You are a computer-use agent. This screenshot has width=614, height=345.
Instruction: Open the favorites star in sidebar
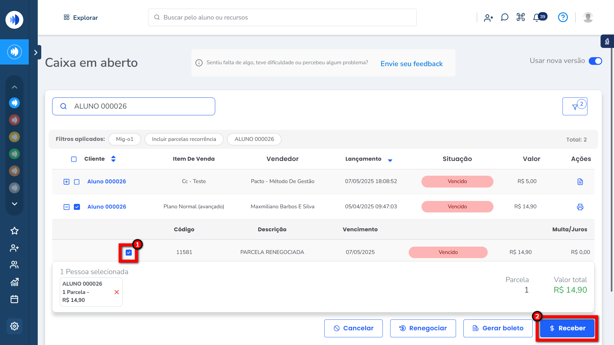(14, 231)
